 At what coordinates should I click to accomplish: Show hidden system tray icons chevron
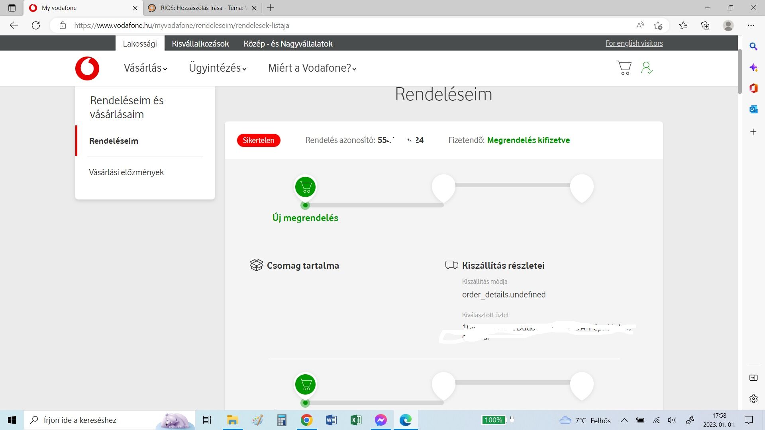624,420
